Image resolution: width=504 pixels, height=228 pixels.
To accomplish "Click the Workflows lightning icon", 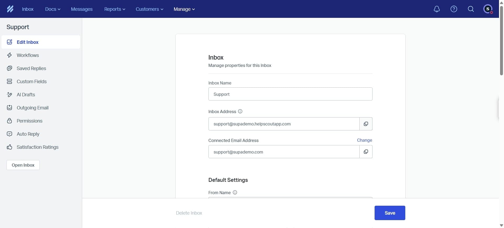I will click(9, 55).
